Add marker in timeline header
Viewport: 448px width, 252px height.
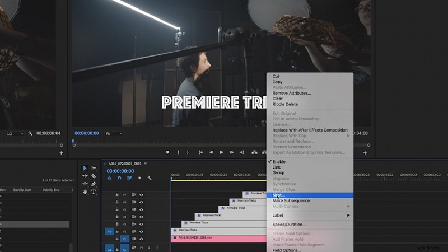pos(139,178)
